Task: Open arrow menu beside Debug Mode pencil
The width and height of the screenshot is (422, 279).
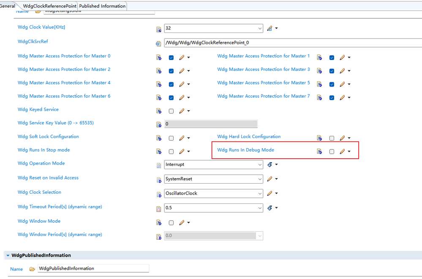Action: [349, 152]
